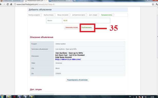
Task: Open Chrome from the taskbar
Action: (x=9, y=97)
